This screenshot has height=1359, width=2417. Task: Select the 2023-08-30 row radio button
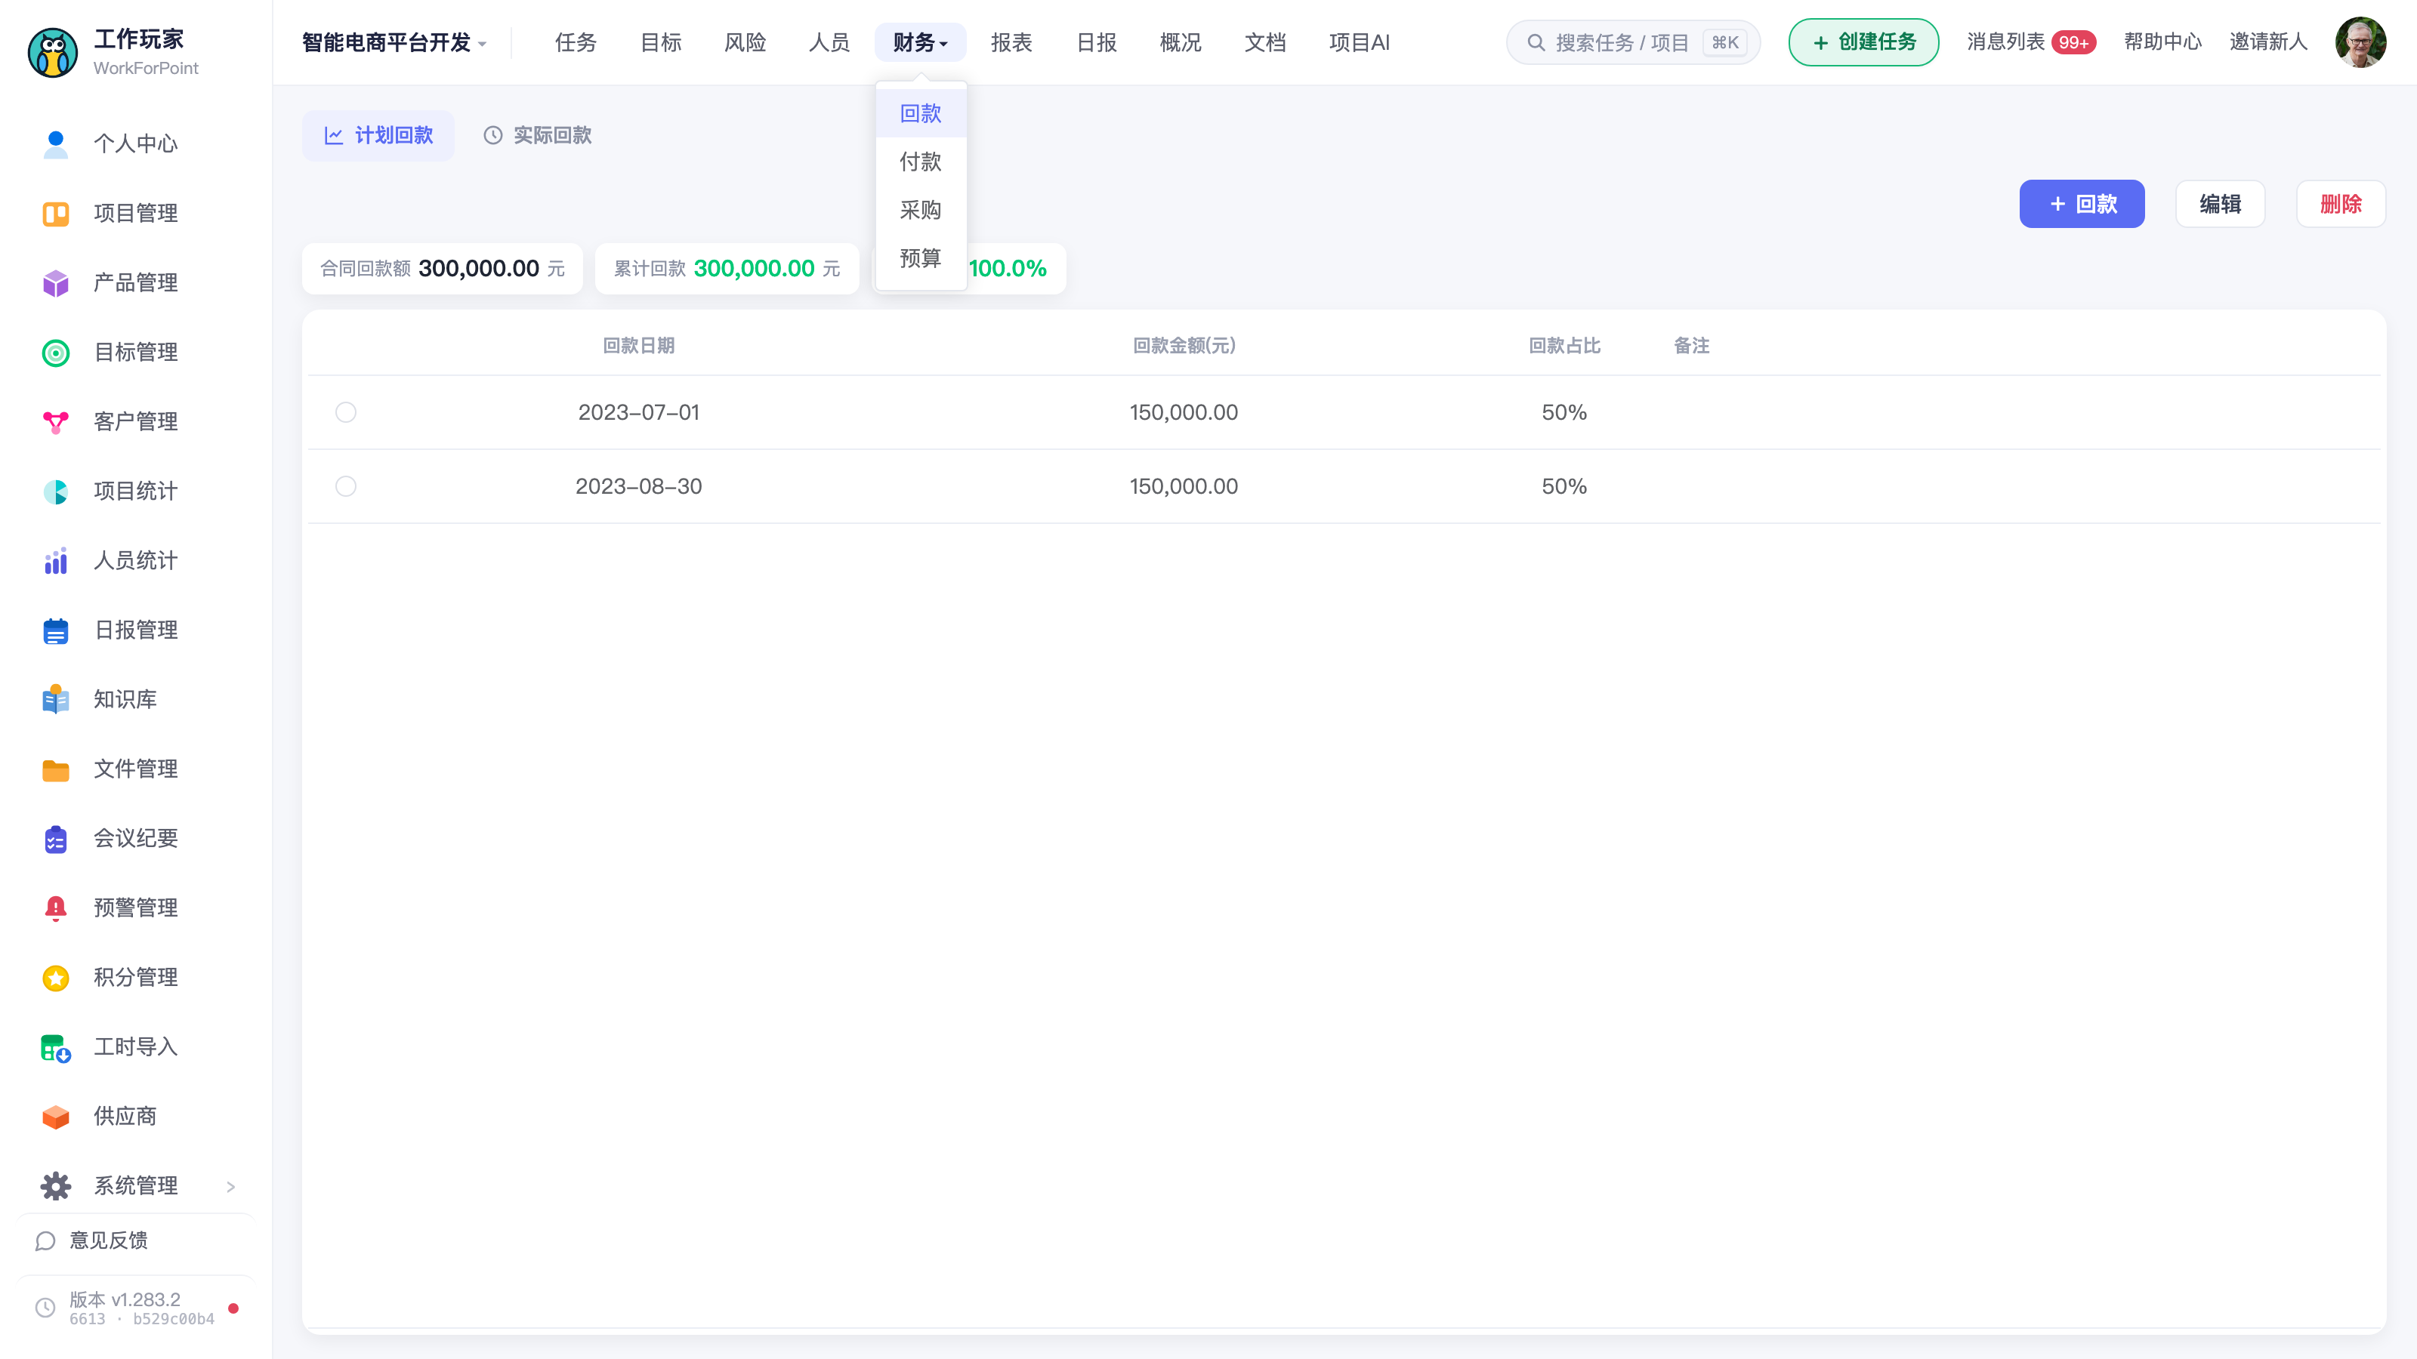[x=345, y=487]
